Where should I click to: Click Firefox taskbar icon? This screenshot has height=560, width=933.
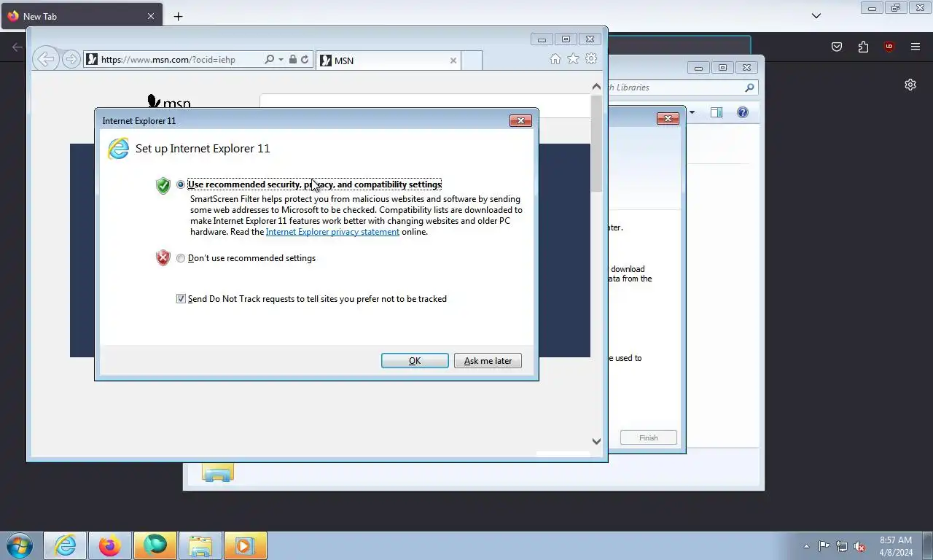coord(110,545)
